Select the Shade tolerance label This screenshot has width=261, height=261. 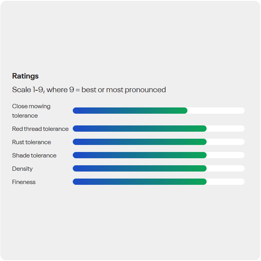[34, 156]
